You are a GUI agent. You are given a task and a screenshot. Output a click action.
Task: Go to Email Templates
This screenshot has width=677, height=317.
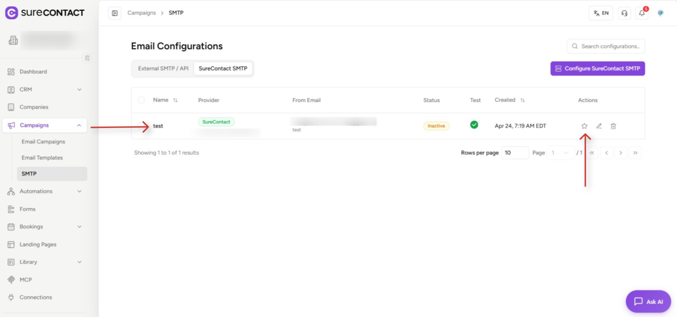coord(42,157)
